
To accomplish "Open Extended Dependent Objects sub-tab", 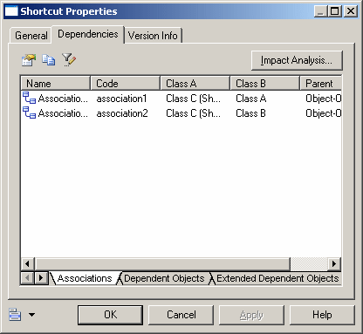I will coord(277,278).
